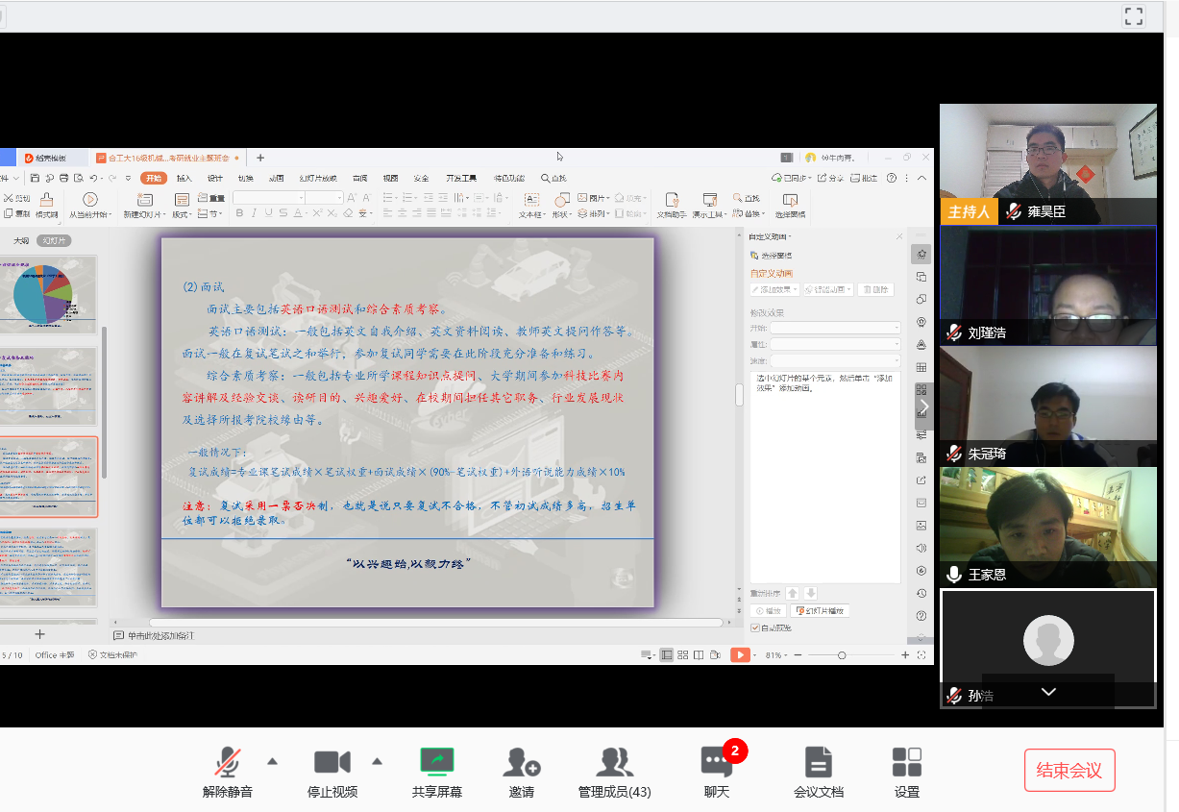1179x812 pixels.
Task: Open the 邀请 invite dialog
Action: coord(522,774)
